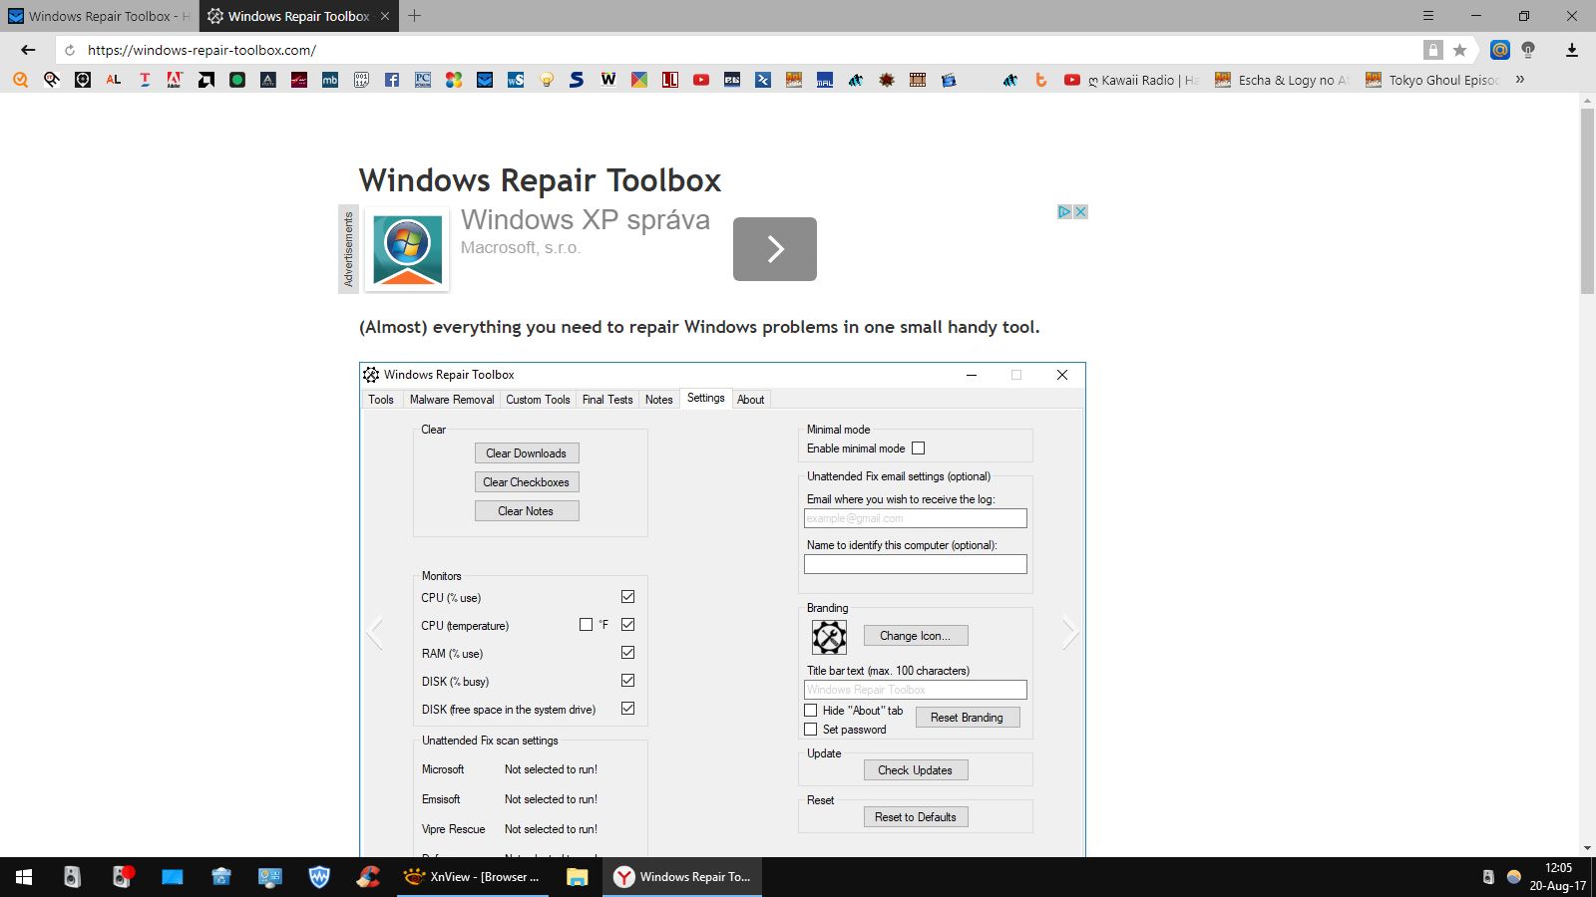The image size is (1596, 897).
Task: Open the blue MAL bookmark icon
Action: point(825,80)
